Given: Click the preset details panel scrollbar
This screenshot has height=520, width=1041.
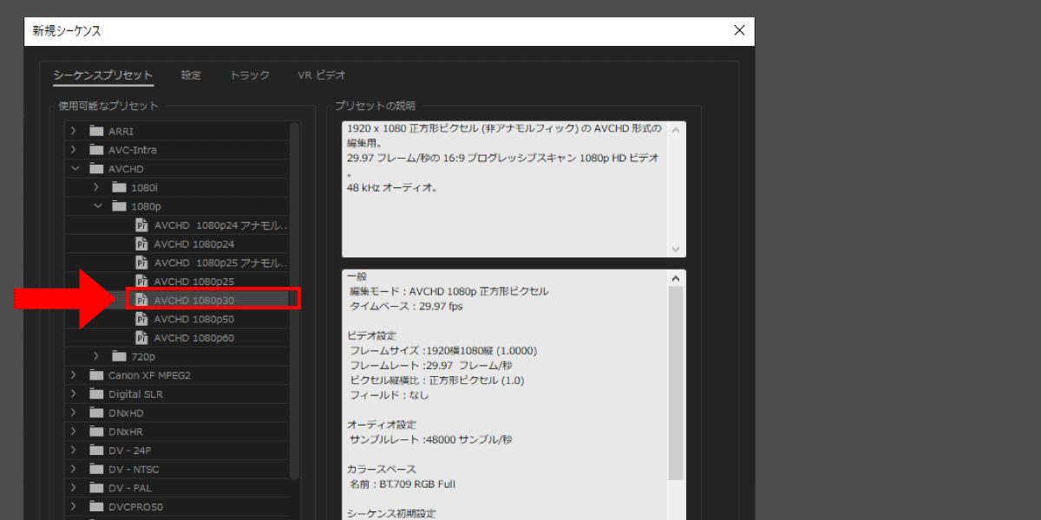Looking at the screenshot, I should (676, 381).
